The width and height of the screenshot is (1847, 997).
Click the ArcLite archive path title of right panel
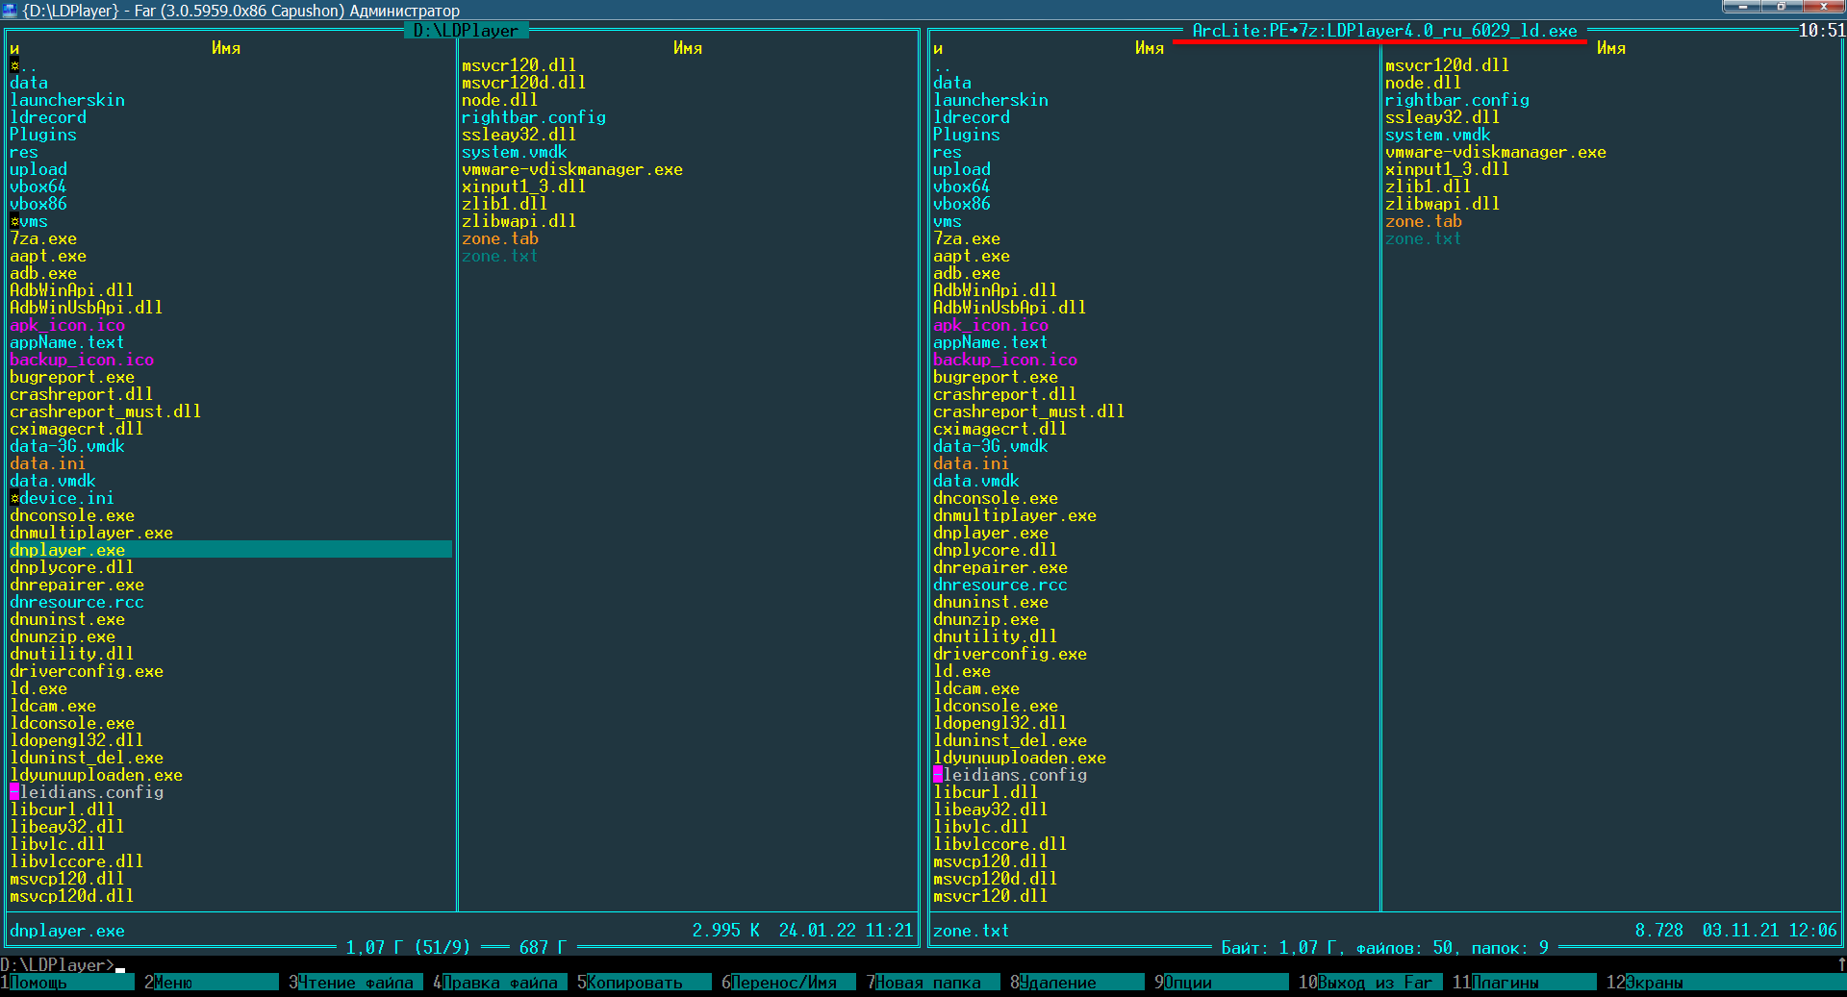click(1384, 31)
